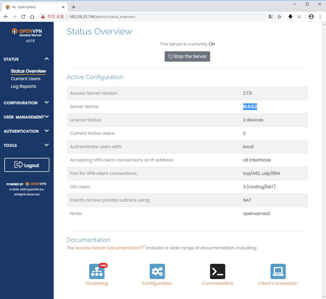Open the Clustering documentation icon
The width and height of the screenshot is (326, 299).
coord(97,271)
